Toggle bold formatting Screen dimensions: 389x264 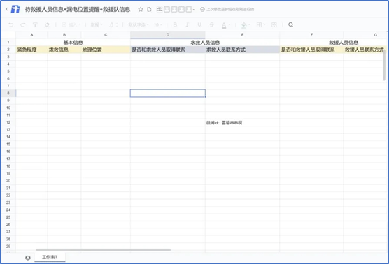pos(175,24)
